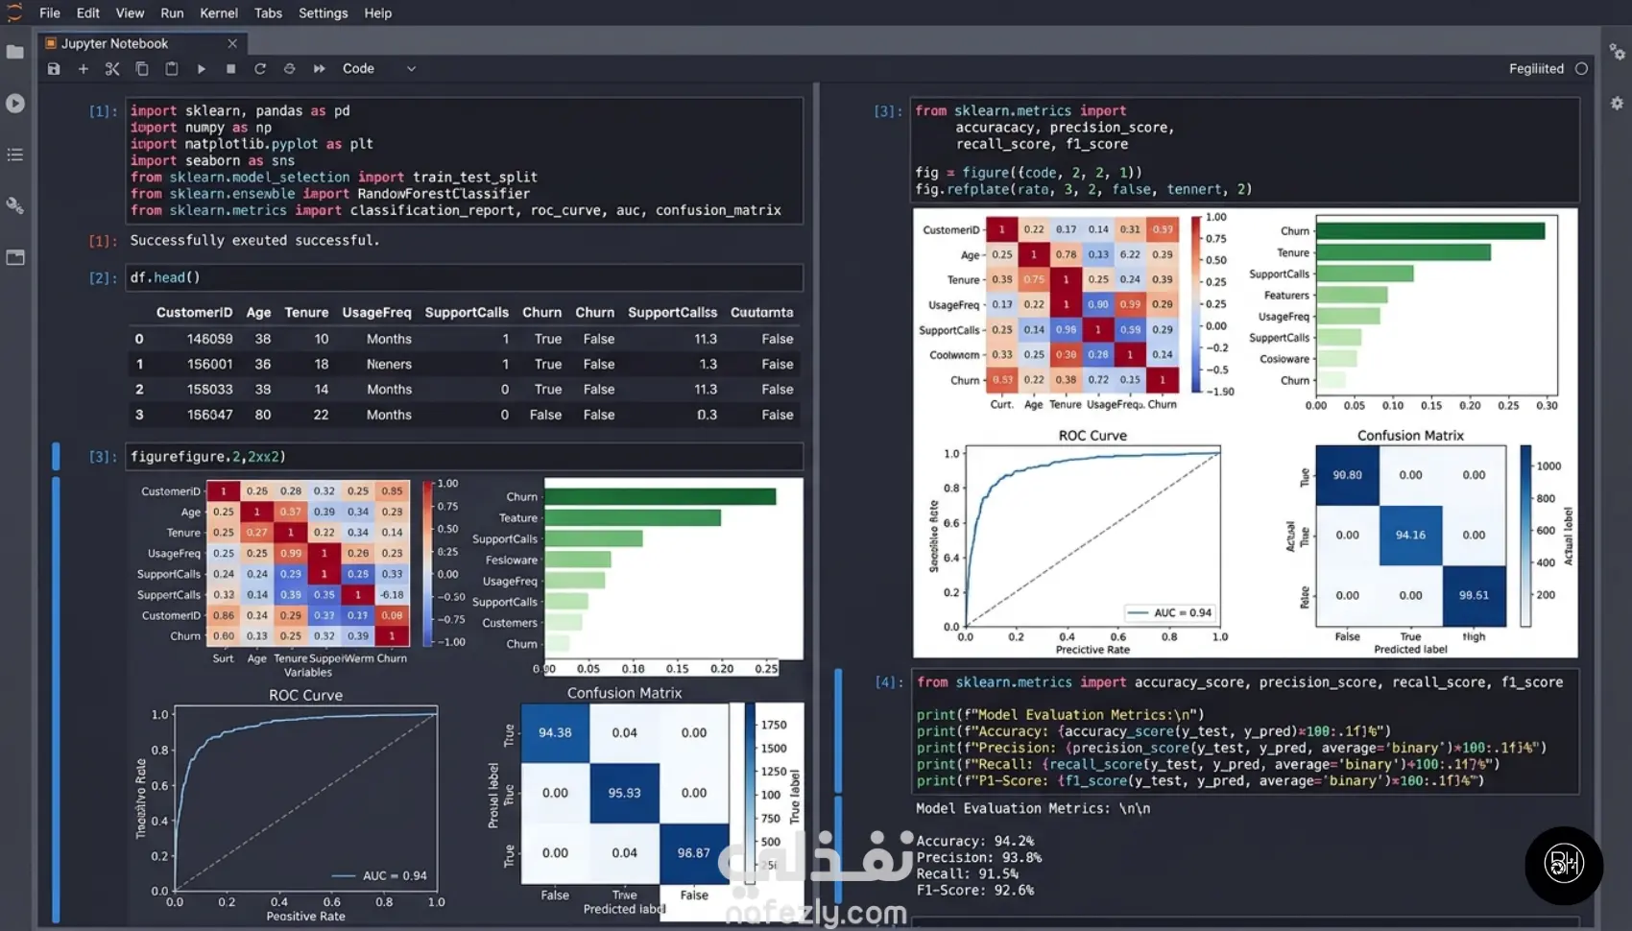Expand the Code cell type dropdown
Viewport: 1632px width, 931px height.
tap(379, 69)
